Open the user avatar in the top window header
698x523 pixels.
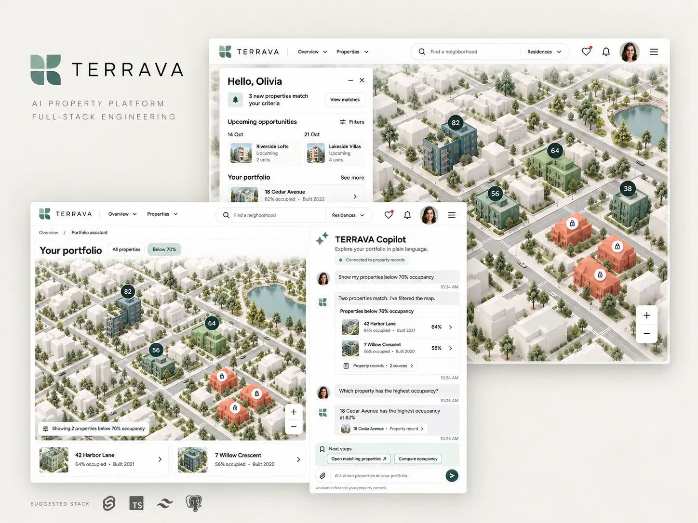pyautogui.click(x=630, y=52)
